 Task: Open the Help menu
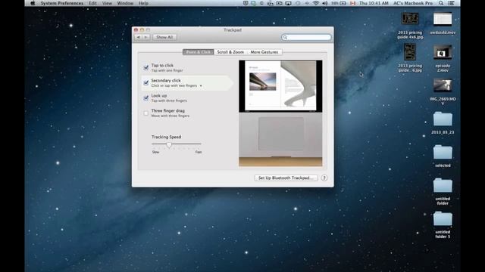click(x=143, y=3)
